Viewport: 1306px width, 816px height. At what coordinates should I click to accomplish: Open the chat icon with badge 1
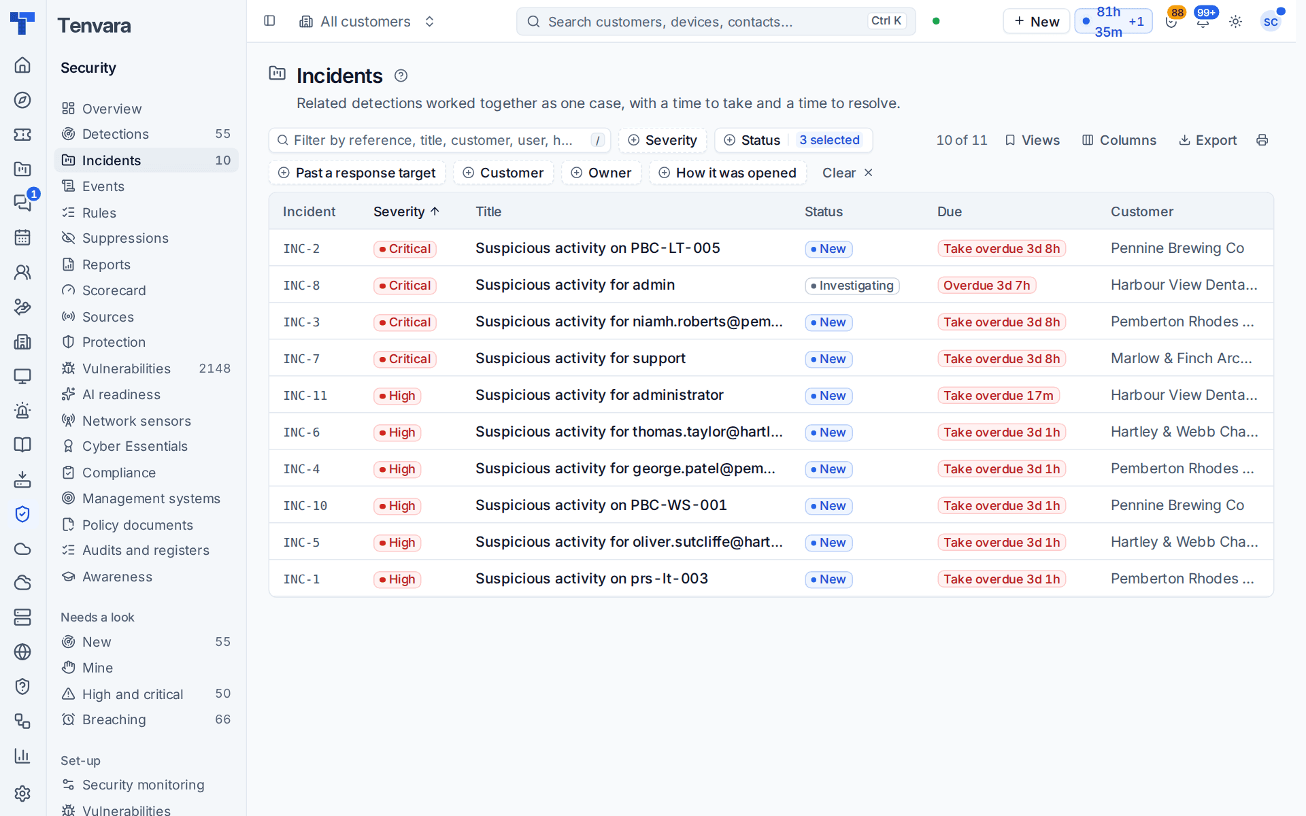[22, 203]
